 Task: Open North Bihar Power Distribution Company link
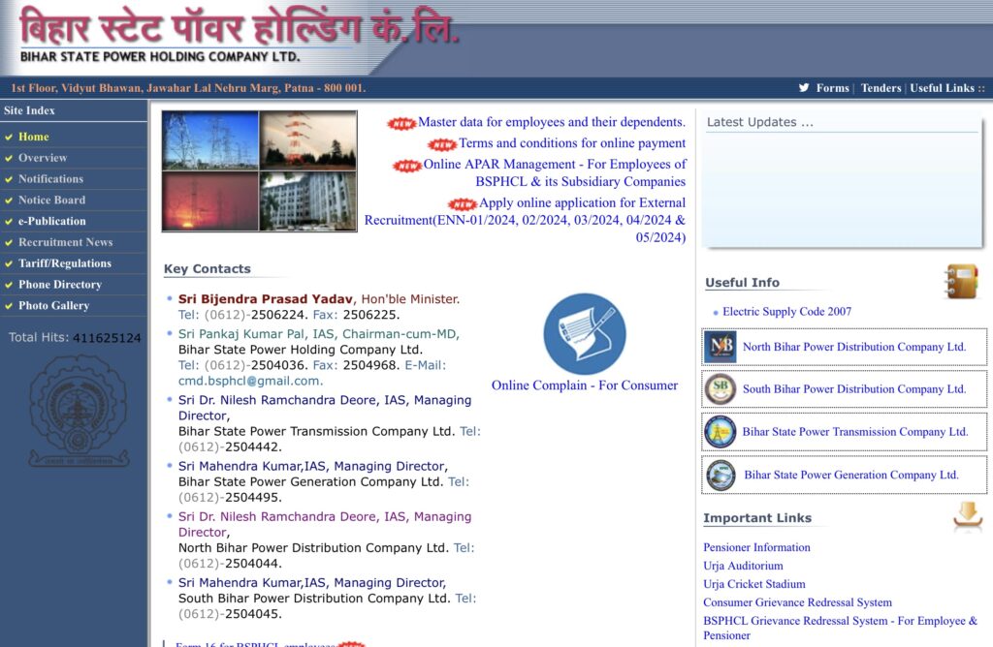[853, 347]
